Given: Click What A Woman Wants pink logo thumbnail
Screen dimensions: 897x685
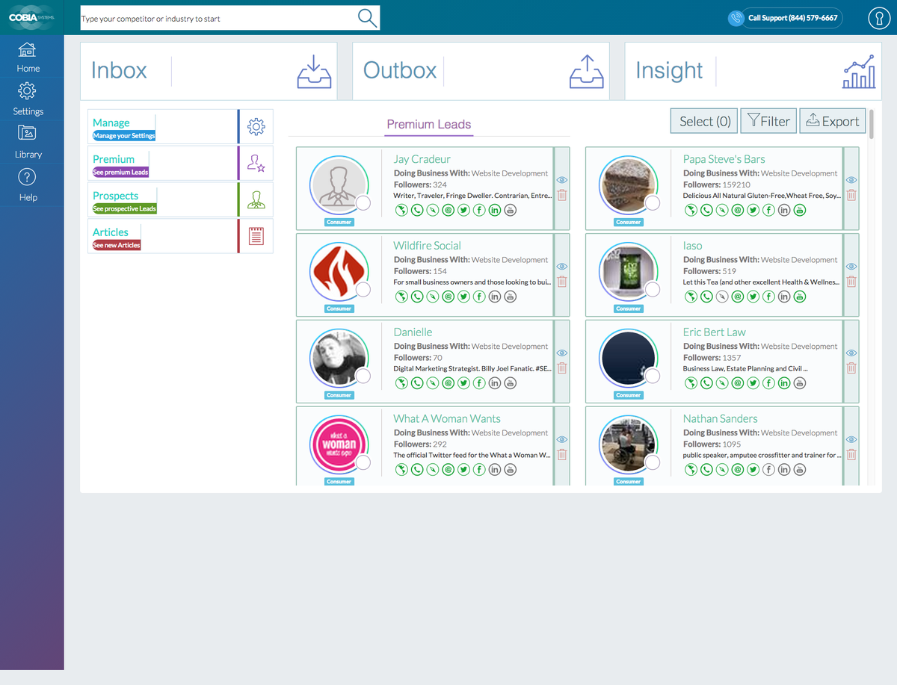Looking at the screenshot, I should point(339,444).
